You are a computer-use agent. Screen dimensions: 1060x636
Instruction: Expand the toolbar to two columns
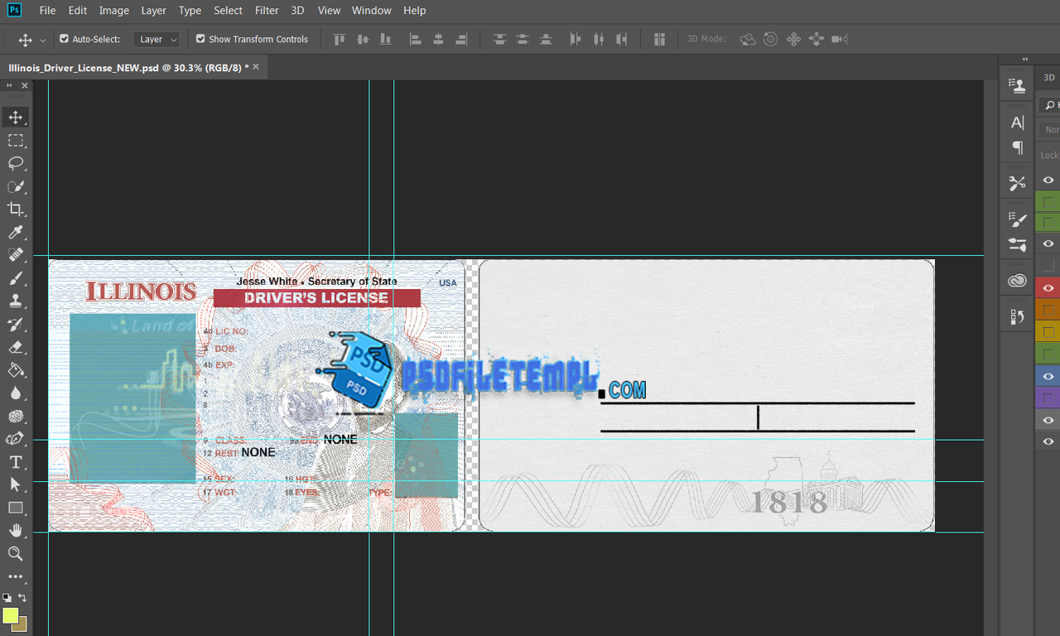click(9, 86)
